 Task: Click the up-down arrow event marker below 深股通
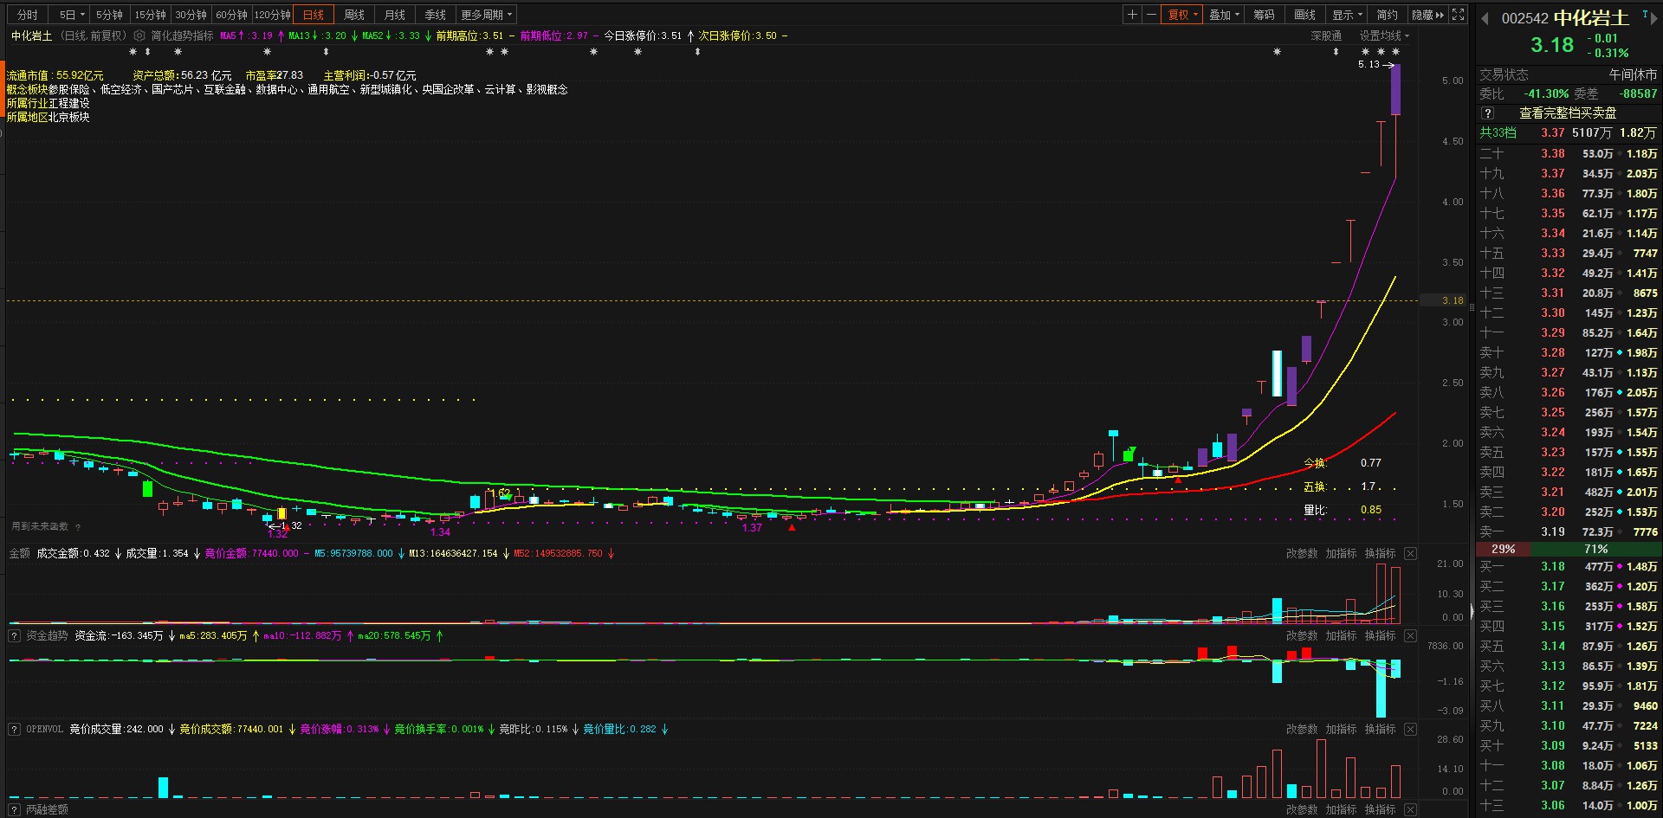tap(1336, 52)
